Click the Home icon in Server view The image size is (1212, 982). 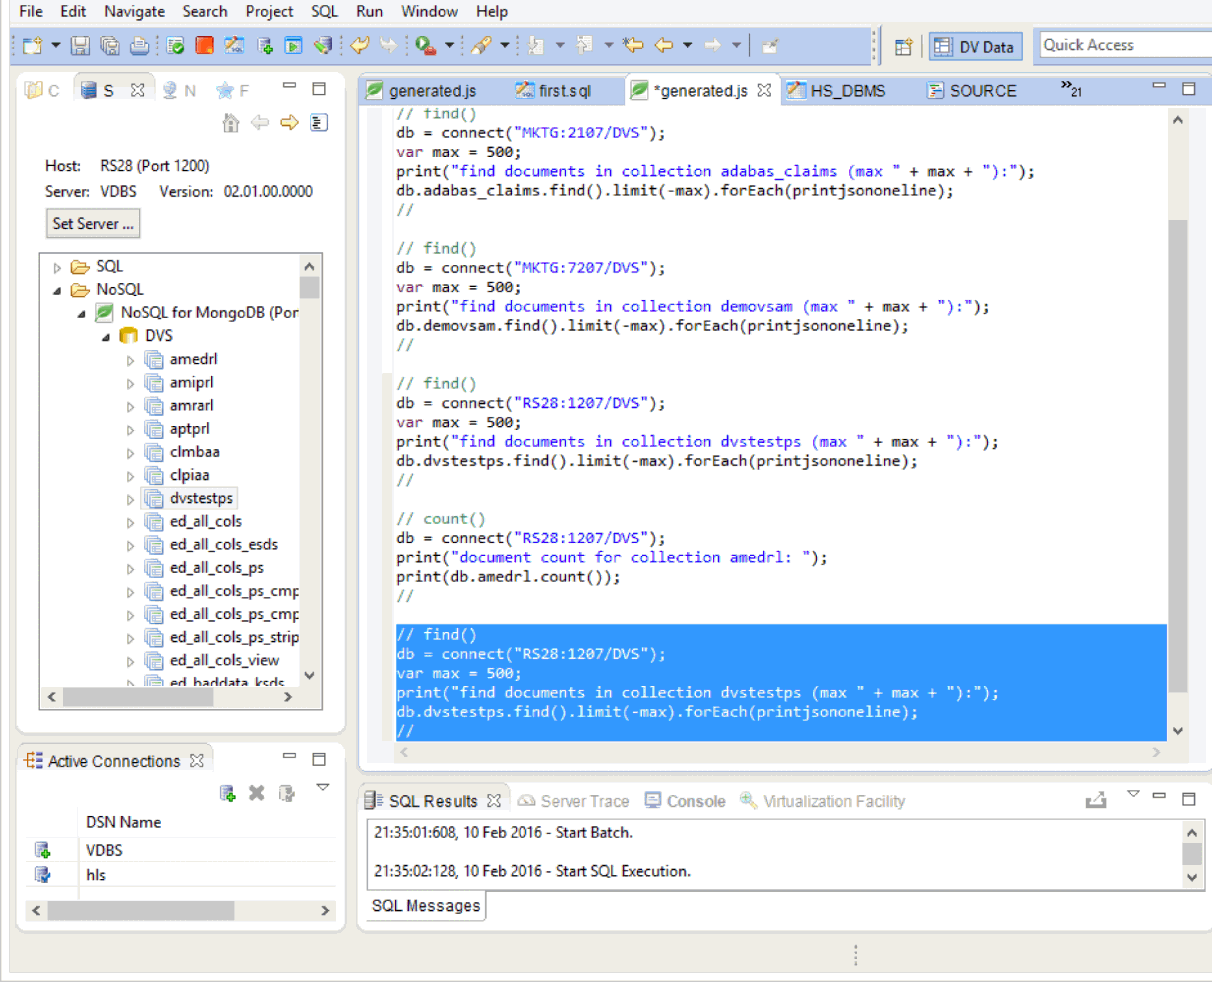tap(230, 123)
